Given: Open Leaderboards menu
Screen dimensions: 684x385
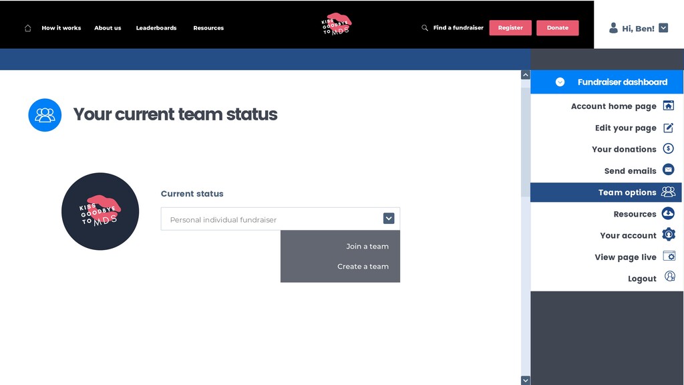Looking at the screenshot, I should click(156, 28).
